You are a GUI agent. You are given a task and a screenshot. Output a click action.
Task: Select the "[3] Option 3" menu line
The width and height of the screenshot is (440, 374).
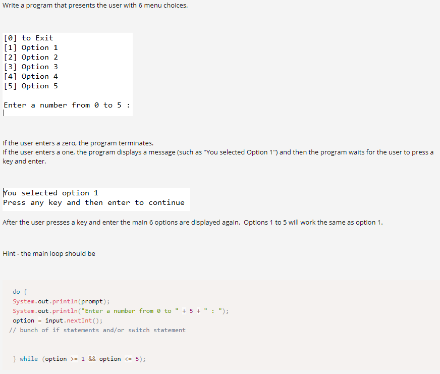[30, 66]
